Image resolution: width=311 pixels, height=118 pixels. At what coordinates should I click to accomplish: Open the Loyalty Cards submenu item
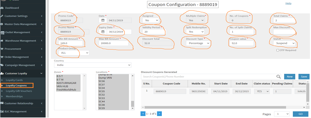click(x=14, y=80)
